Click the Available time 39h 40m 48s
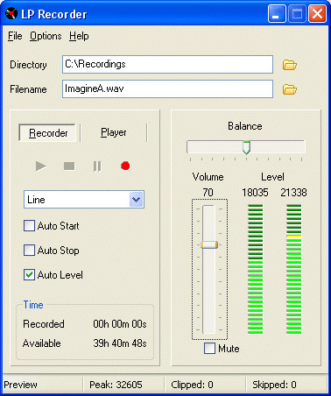The width and height of the screenshot is (331, 396). click(x=120, y=343)
